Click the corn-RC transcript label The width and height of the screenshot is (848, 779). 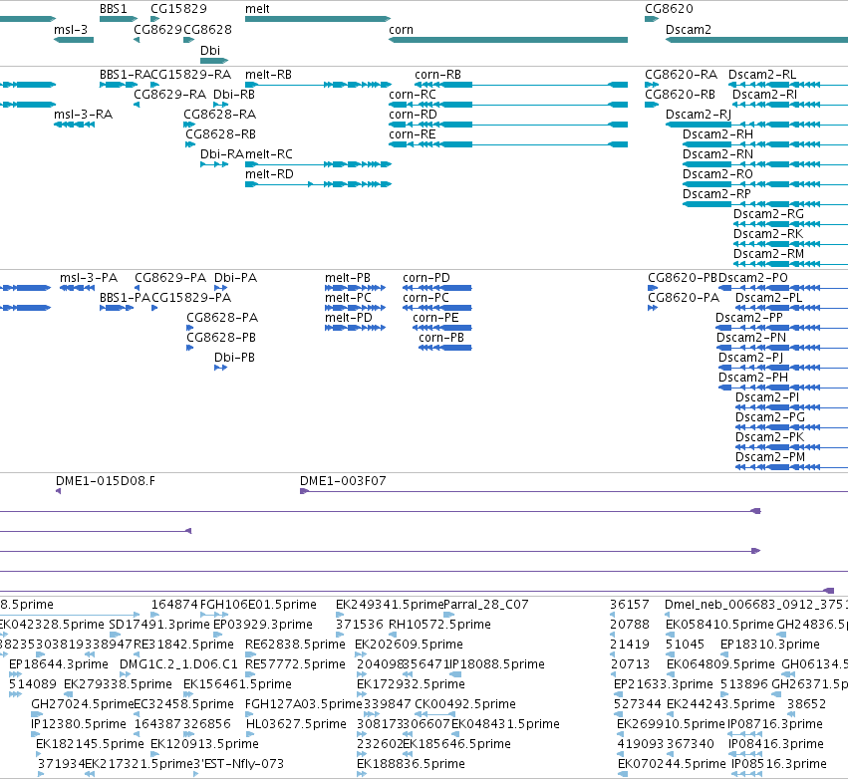click(413, 95)
